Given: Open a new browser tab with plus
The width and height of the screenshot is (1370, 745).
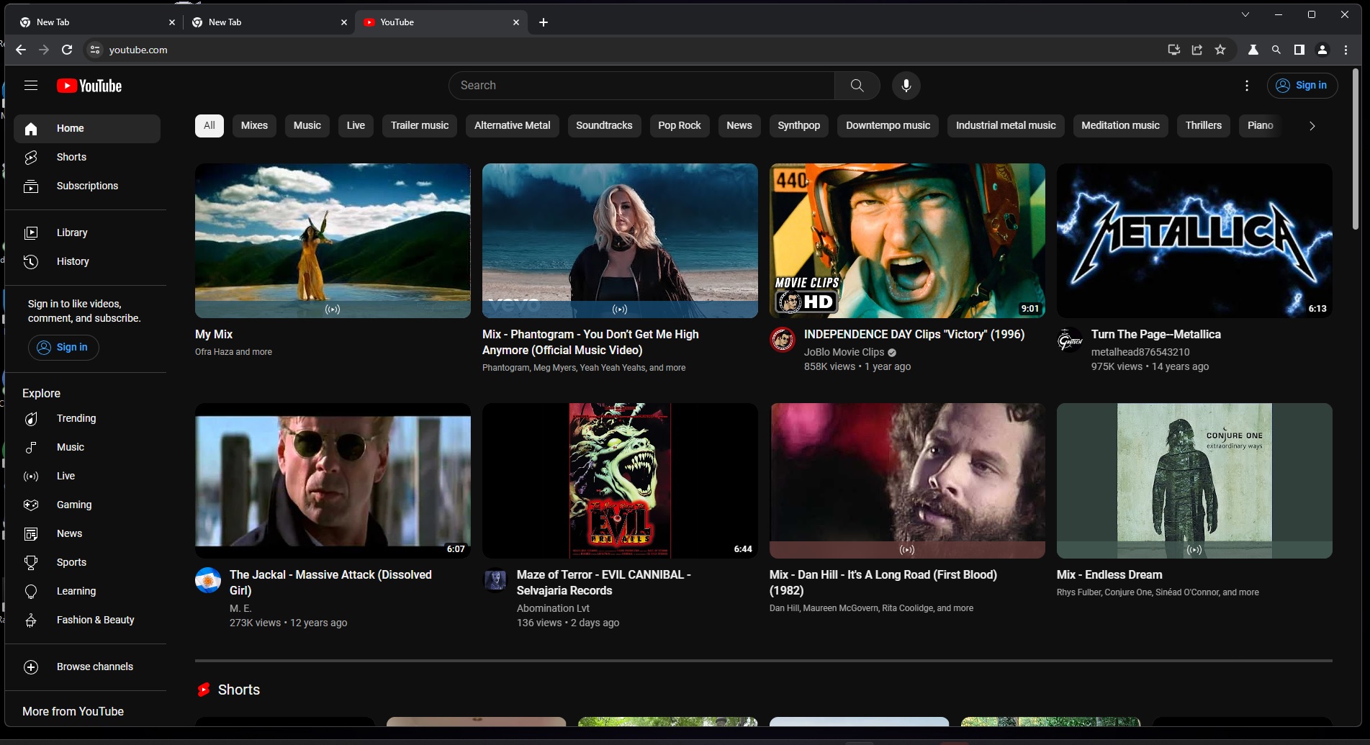Looking at the screenshot, I should tap(544, 22).
